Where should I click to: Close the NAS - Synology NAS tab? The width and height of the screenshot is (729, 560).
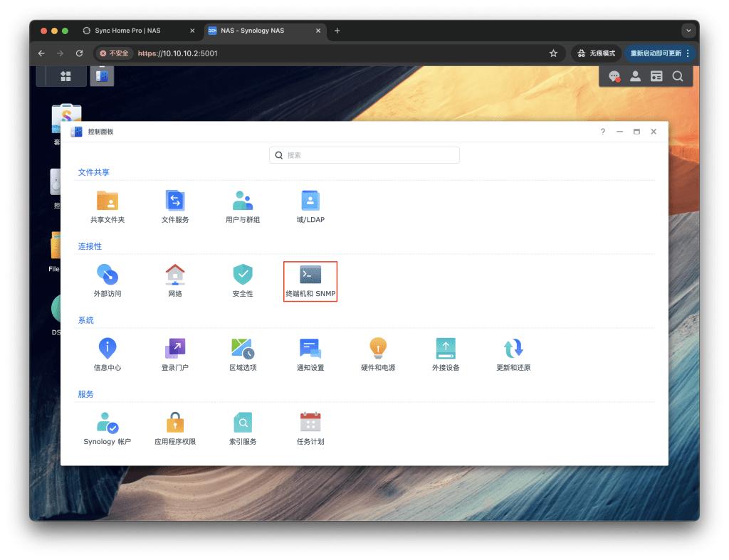click(x=318, y=31)
